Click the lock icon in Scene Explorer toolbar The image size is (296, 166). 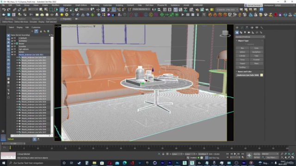tap(41, 31)
